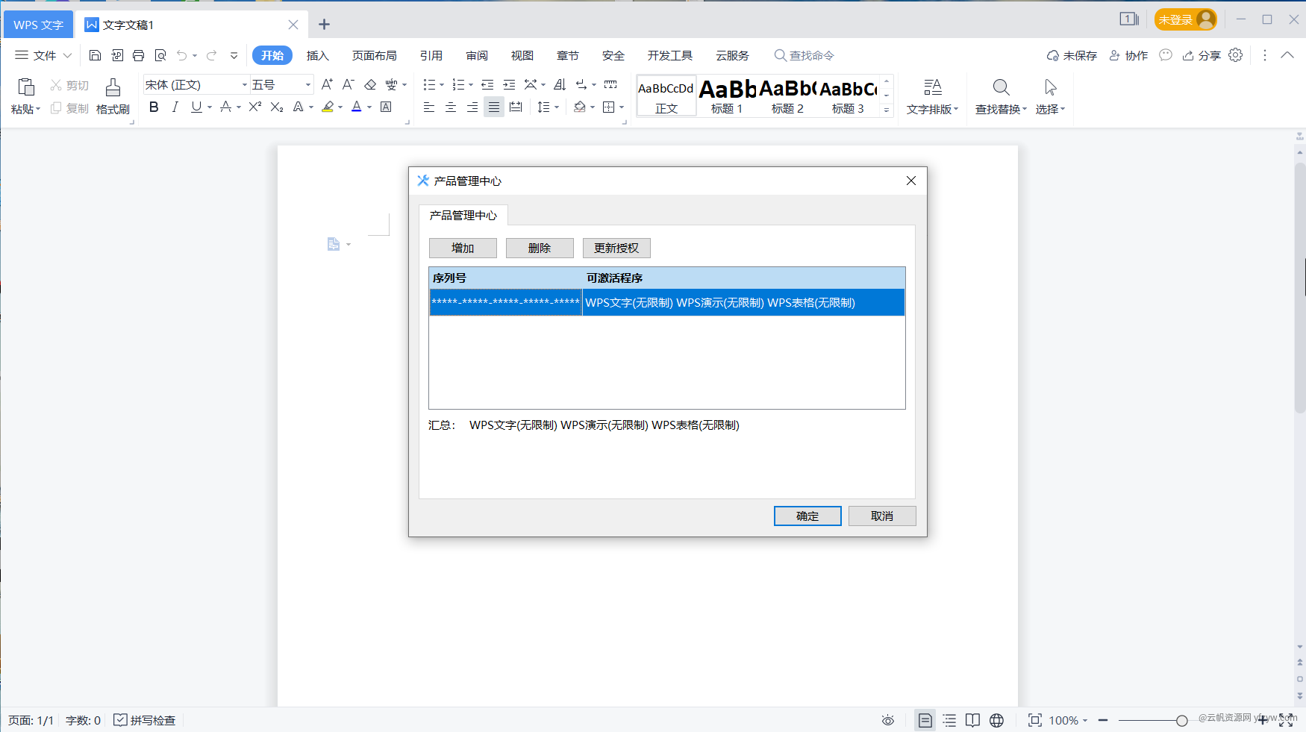Increase indent icon in paragraph group
1306x732 pixels.
click(509, 84)
